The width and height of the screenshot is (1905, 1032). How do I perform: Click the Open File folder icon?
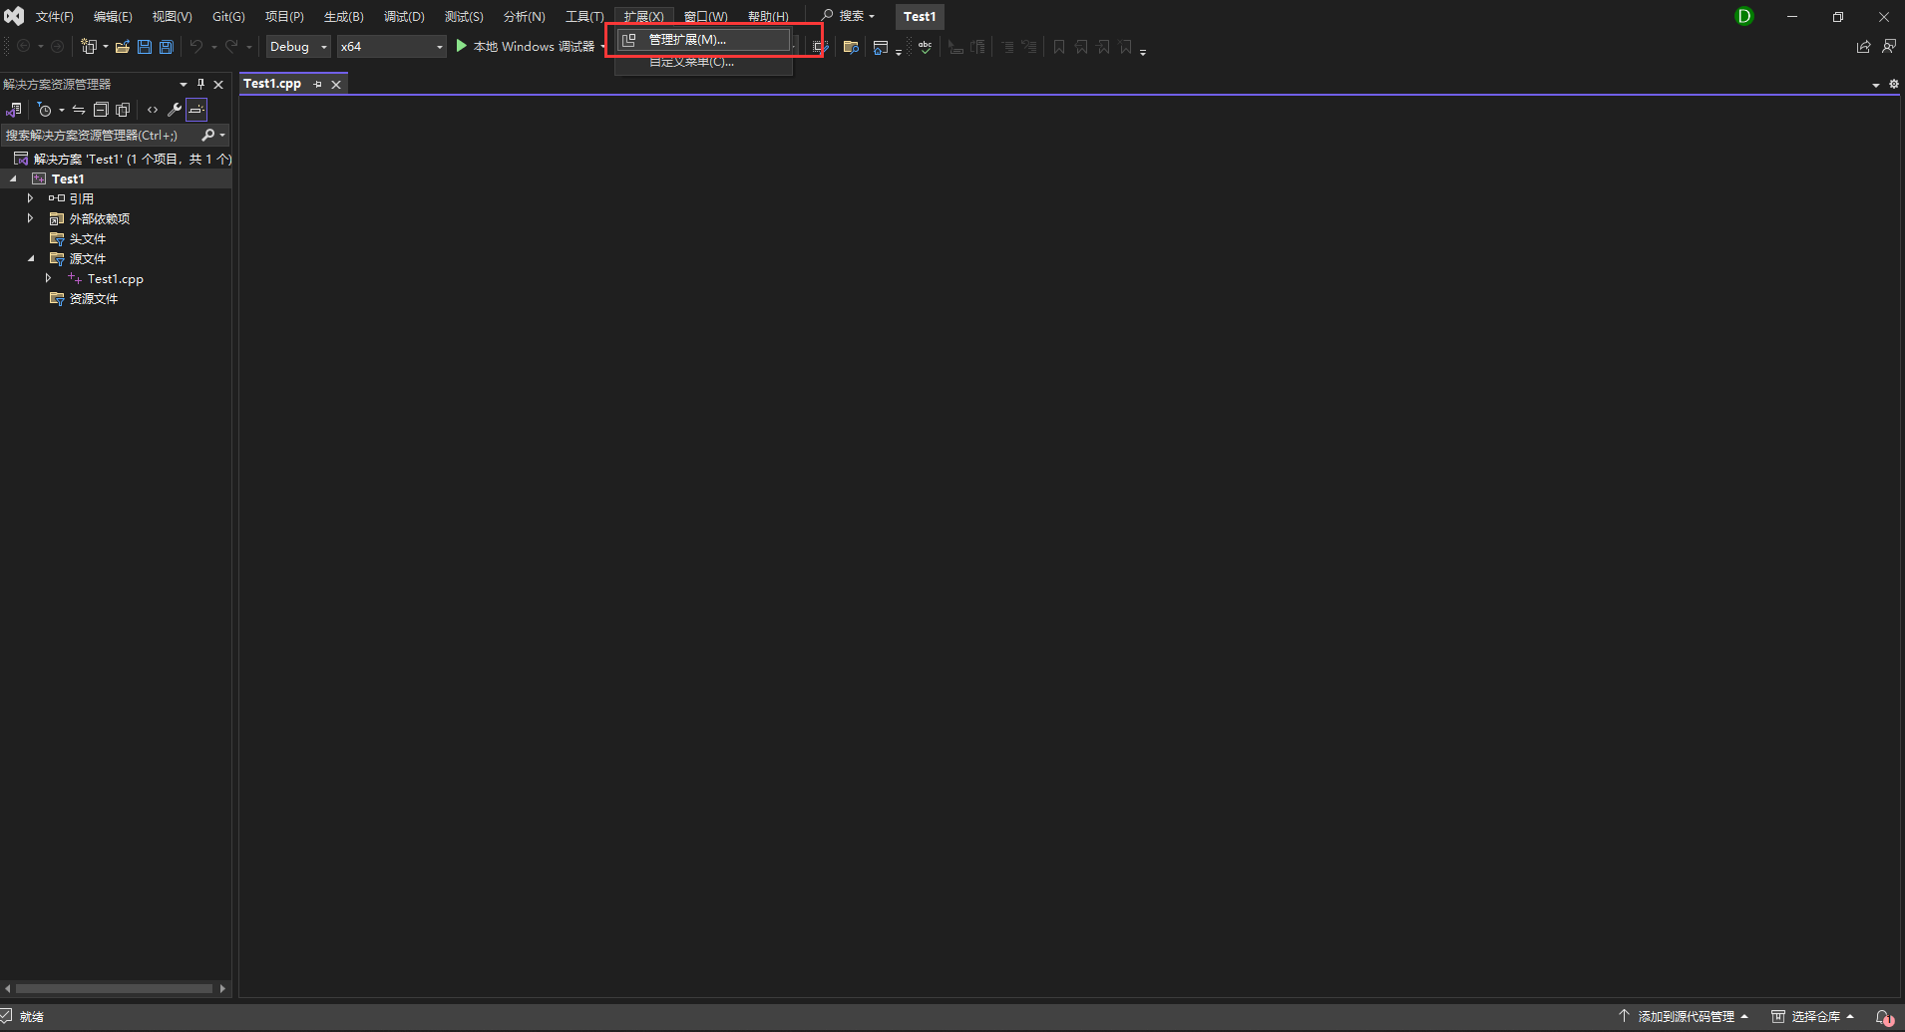point(123,47)
